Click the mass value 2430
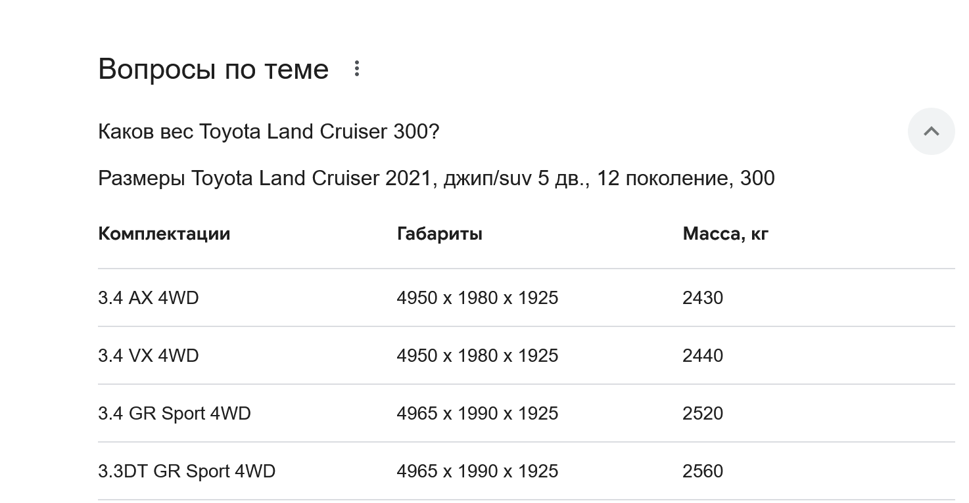The height and width of the screenshot is (503, 969). click(703, 297)
